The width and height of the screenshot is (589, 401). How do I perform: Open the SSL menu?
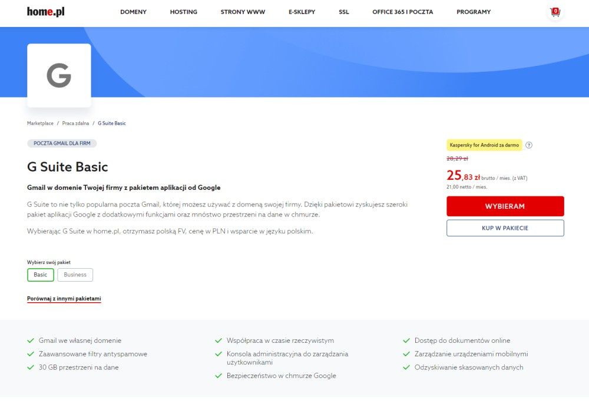344,12
